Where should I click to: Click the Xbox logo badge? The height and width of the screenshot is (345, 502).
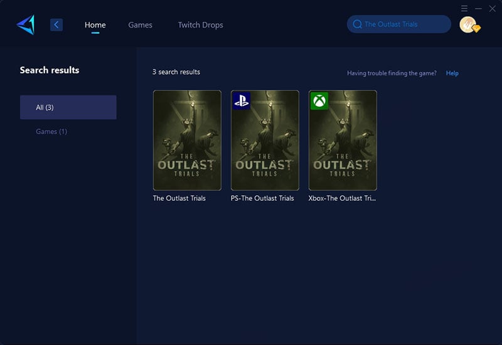click(319, 101)
